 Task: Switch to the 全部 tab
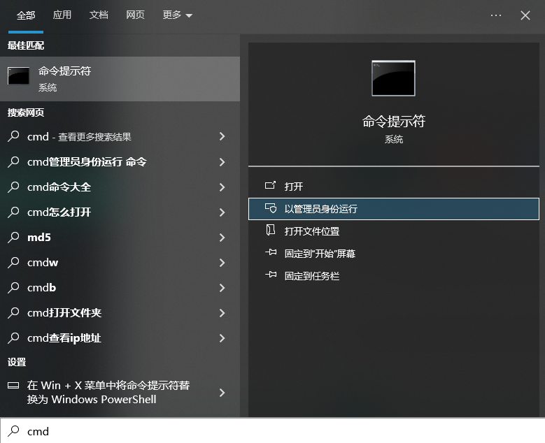26,15
